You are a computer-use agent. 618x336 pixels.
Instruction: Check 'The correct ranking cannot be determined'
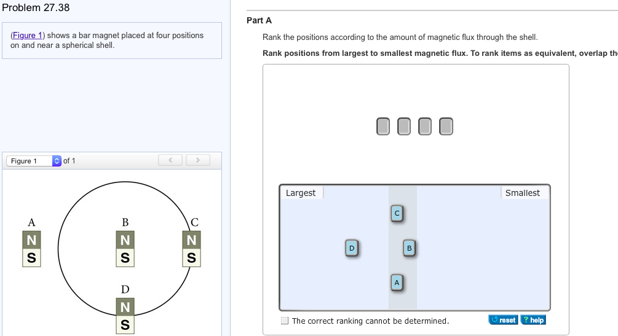click(x=285, y=321)
